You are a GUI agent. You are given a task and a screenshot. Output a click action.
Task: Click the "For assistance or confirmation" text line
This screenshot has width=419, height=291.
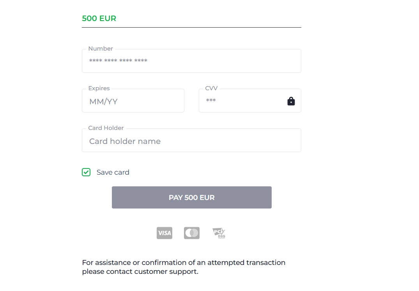pyautogui.click(x=184, y=263)
